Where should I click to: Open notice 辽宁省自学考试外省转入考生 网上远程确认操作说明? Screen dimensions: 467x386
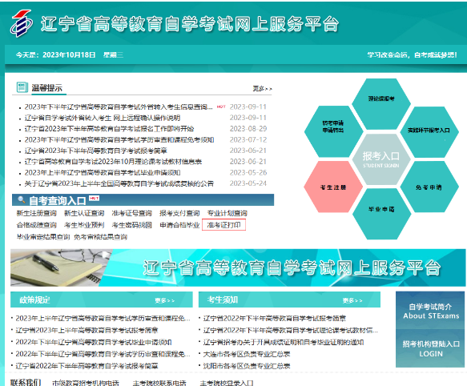[103, 118]
